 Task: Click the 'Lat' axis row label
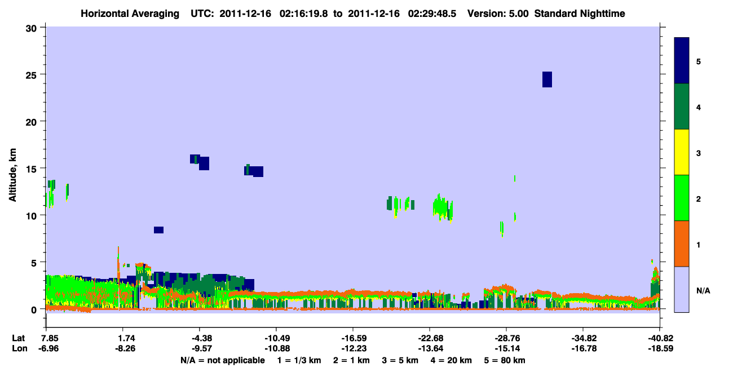point(19,338)
